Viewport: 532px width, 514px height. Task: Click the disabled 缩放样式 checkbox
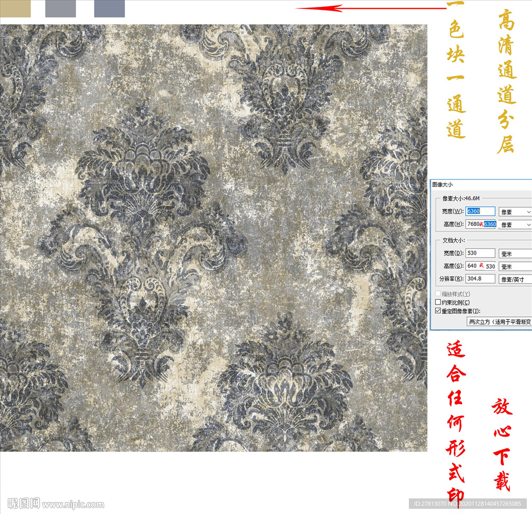pos(438,294)
